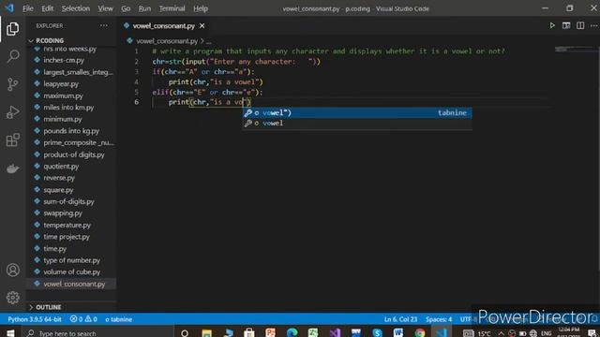This screenshot has width=600, height=337.
Task: Open Help menu
Action: point(201,8)
